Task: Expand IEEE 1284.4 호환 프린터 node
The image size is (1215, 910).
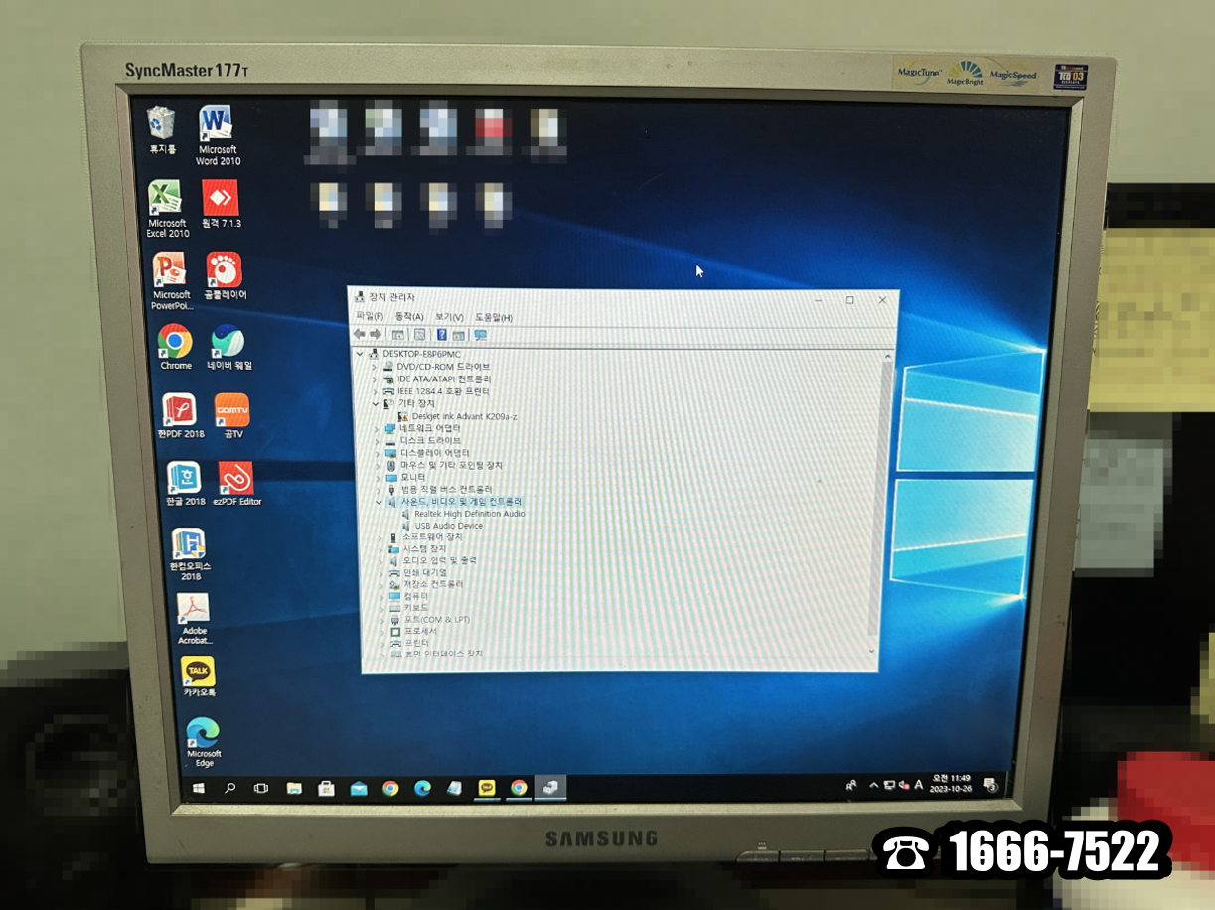Action: click(376, 391)
